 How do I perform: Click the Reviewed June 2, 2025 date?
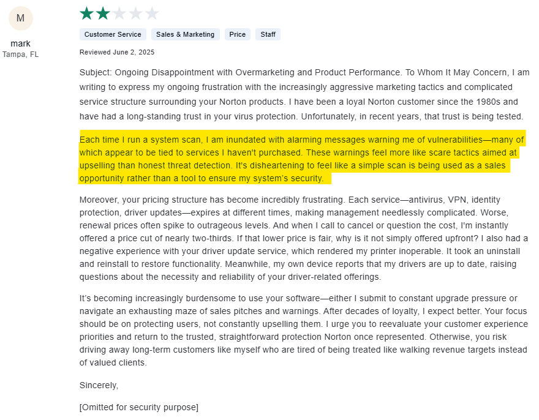[x=116, y=52]
